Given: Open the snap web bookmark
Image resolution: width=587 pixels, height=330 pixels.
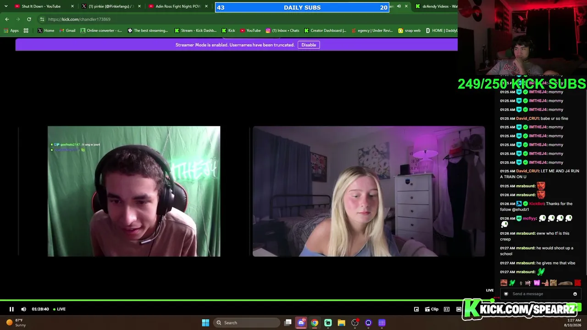Looking at the screenshot, I should tap(409, 31).
